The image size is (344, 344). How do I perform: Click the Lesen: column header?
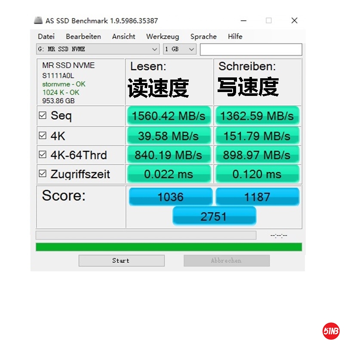pyautogui.click(x=148, y=66)
